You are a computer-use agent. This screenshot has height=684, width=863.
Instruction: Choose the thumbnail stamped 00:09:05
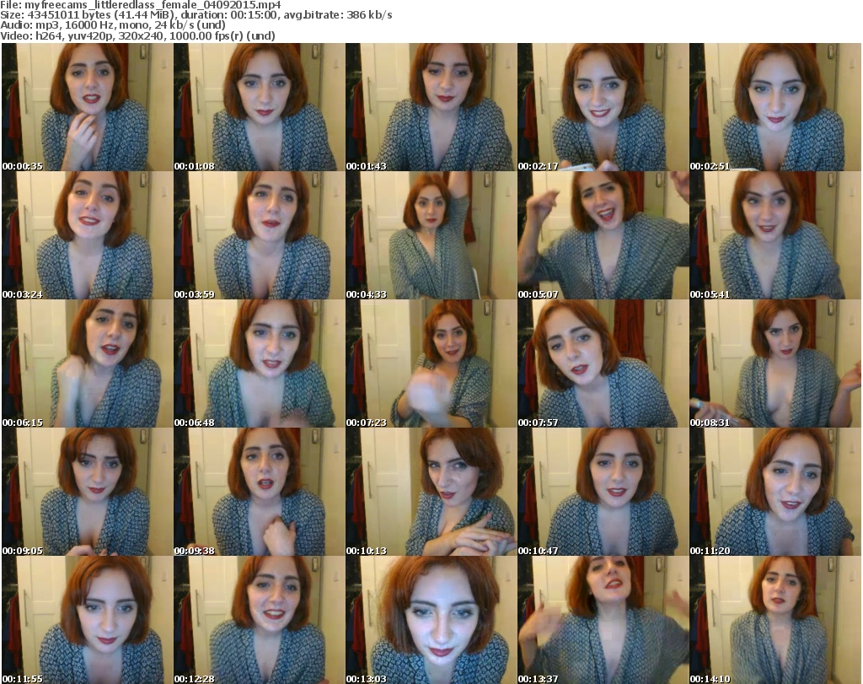pyautogui.click(x=87, y=492)
